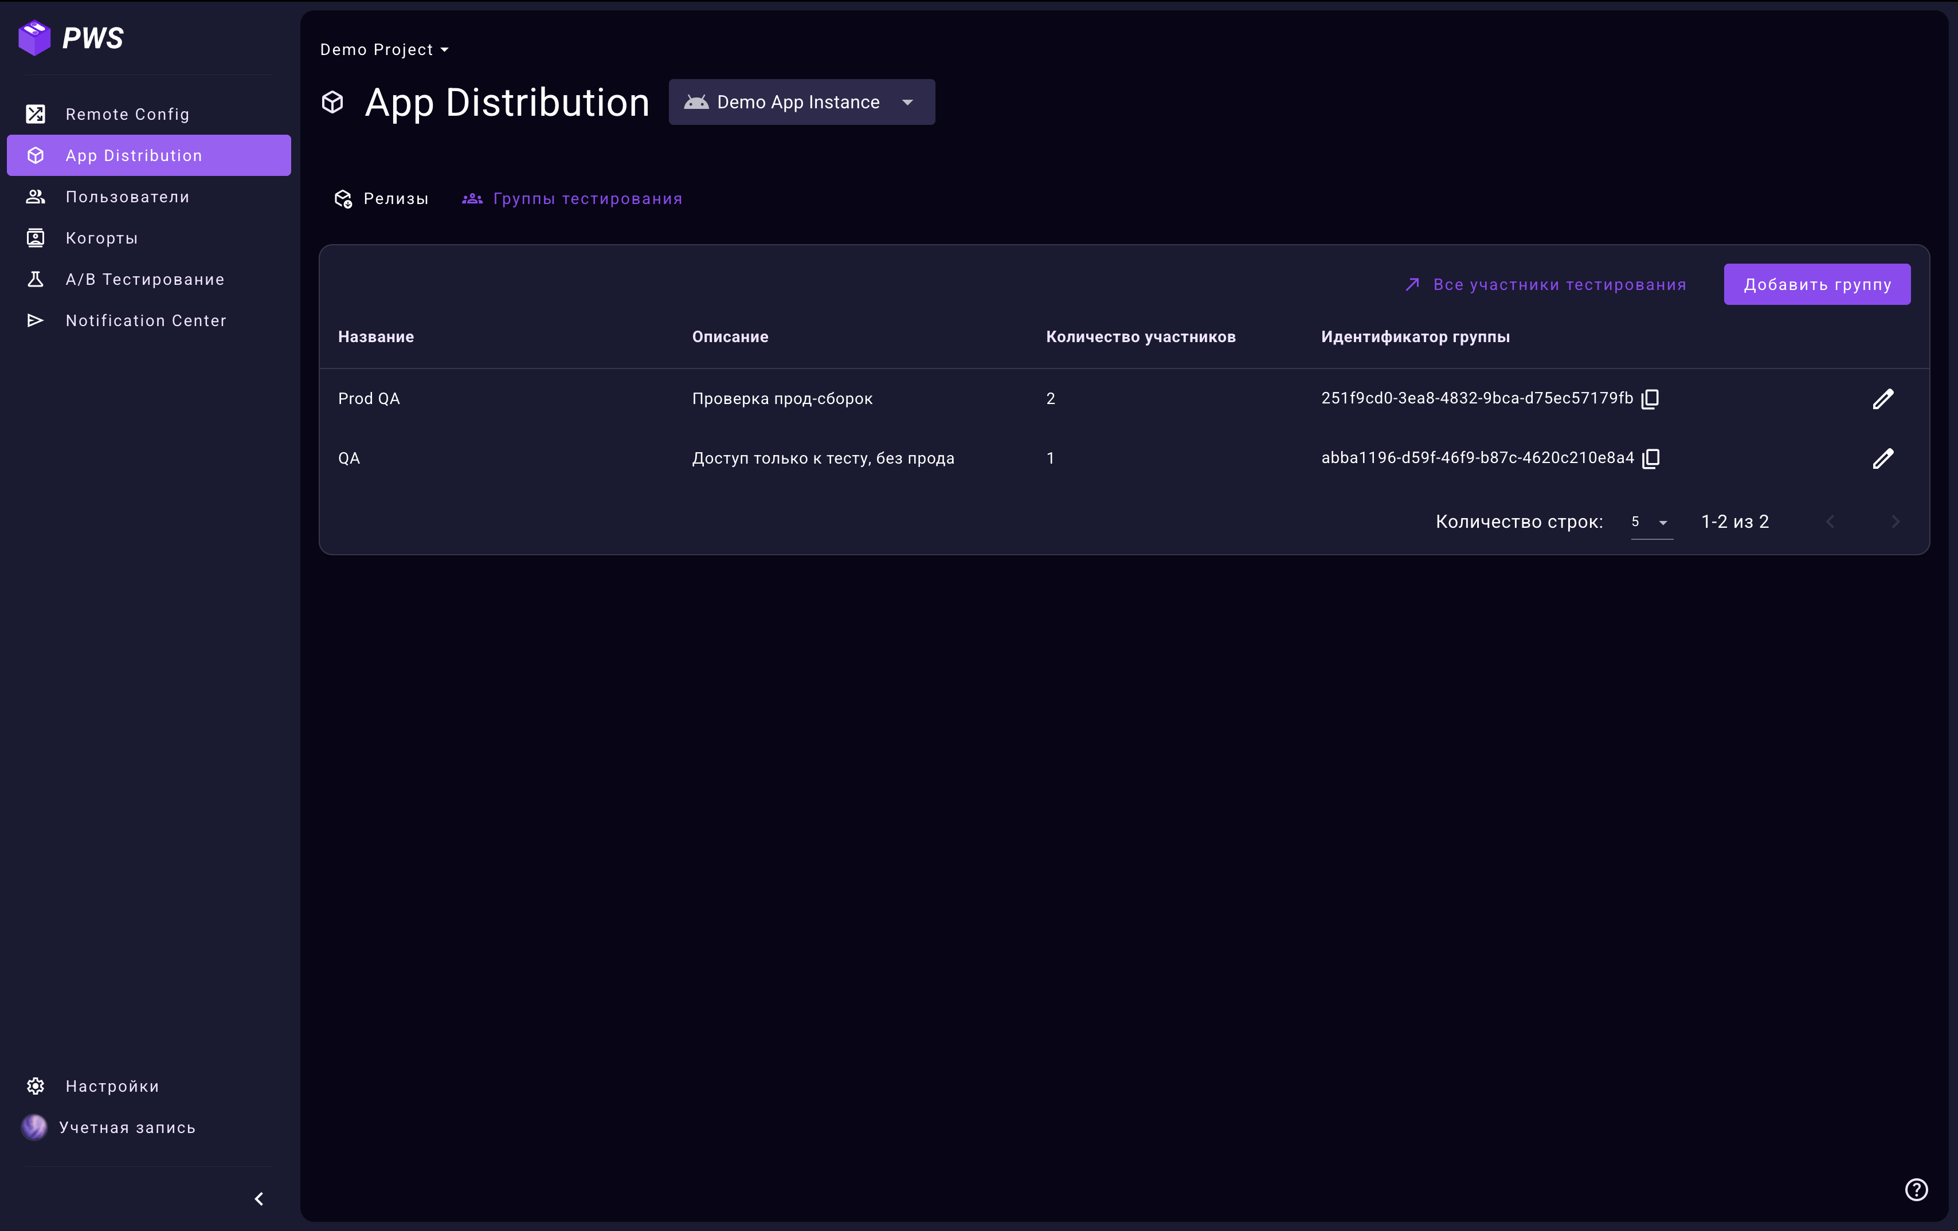Copy the QA group identifier

tap(1651, 458)
